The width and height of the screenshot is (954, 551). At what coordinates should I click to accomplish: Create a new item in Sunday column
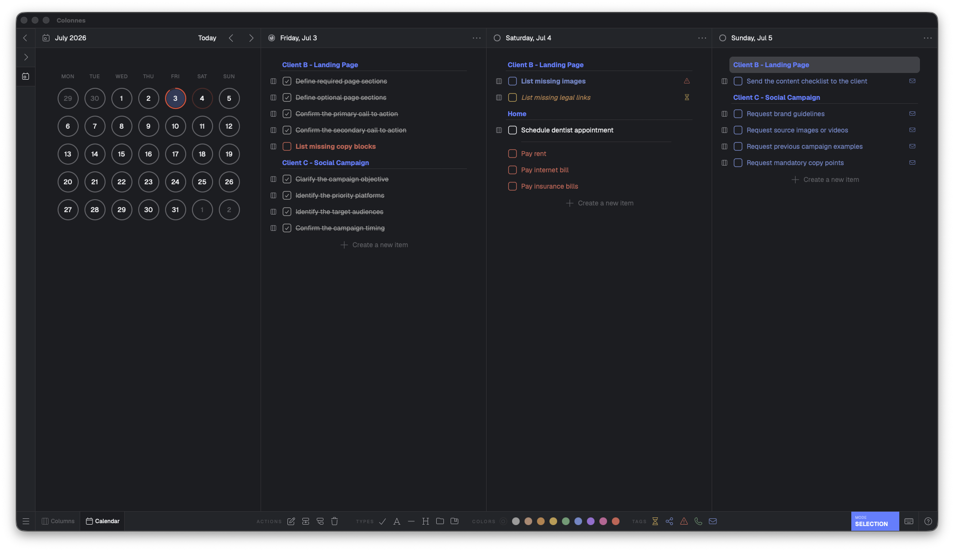click(825, 180)
